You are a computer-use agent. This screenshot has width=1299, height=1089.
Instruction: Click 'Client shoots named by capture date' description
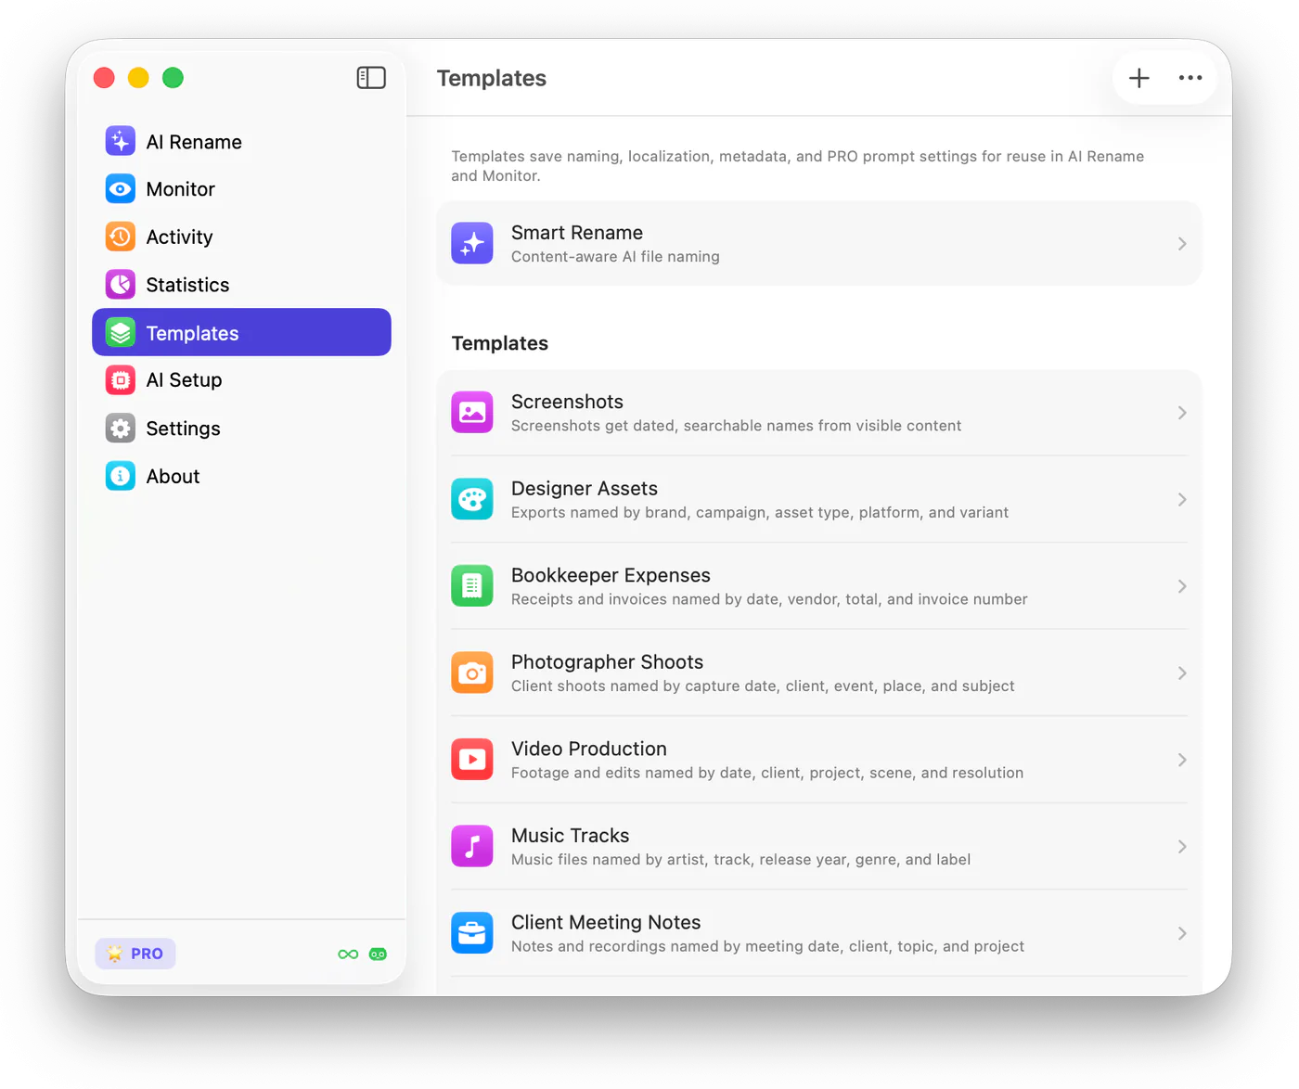(763, 685)
